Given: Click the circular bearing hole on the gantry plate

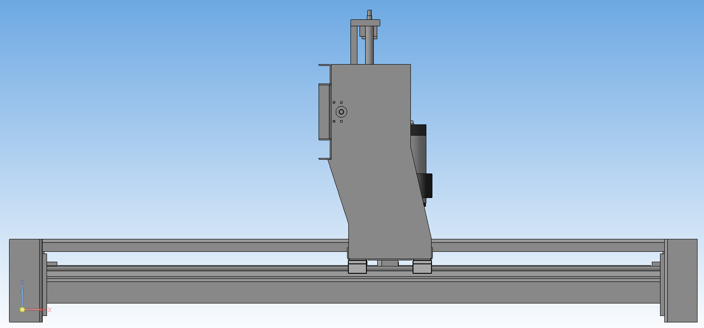Looking at the screenshot, I should click(x=341, y=112).
